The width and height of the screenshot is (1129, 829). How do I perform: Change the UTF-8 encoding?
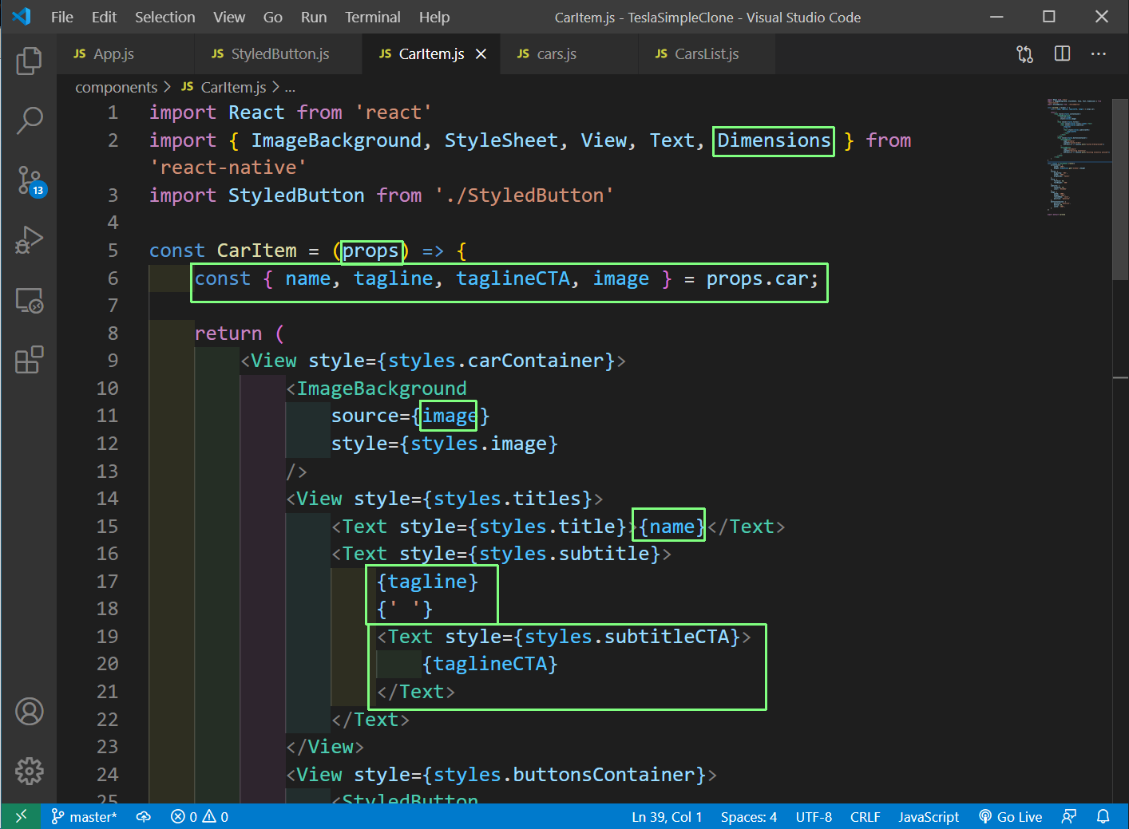(814, 816)
